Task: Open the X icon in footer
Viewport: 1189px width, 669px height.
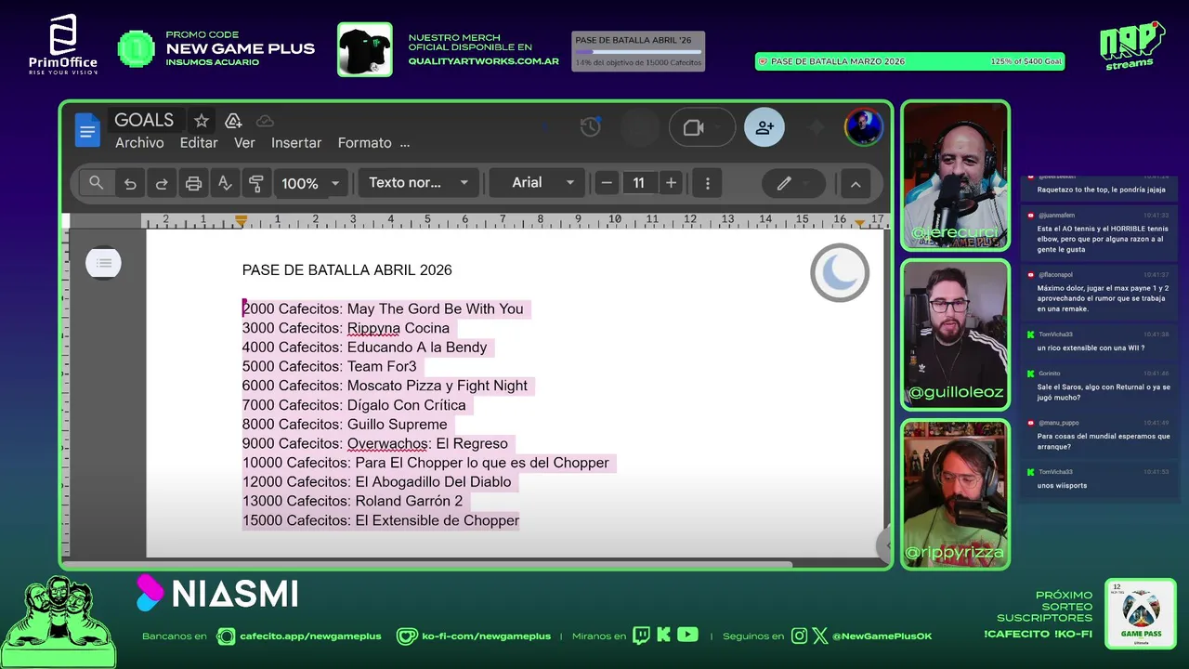Action: (819, 636)
